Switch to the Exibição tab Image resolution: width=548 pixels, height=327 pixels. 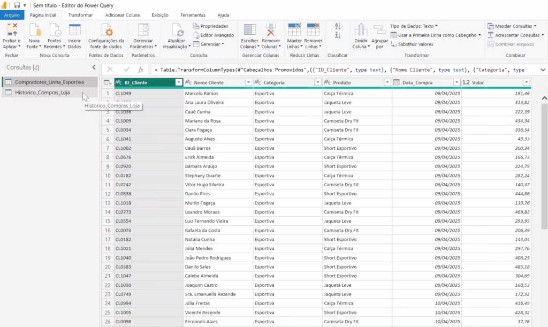pyautogui.click(x=159, y=15)
